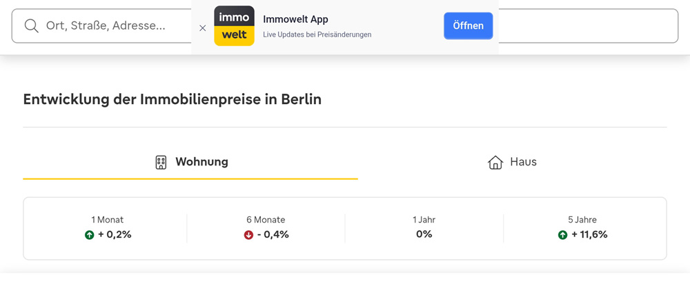
Task: Click the 1 Jahr 0% value
Action: point(424,234)
